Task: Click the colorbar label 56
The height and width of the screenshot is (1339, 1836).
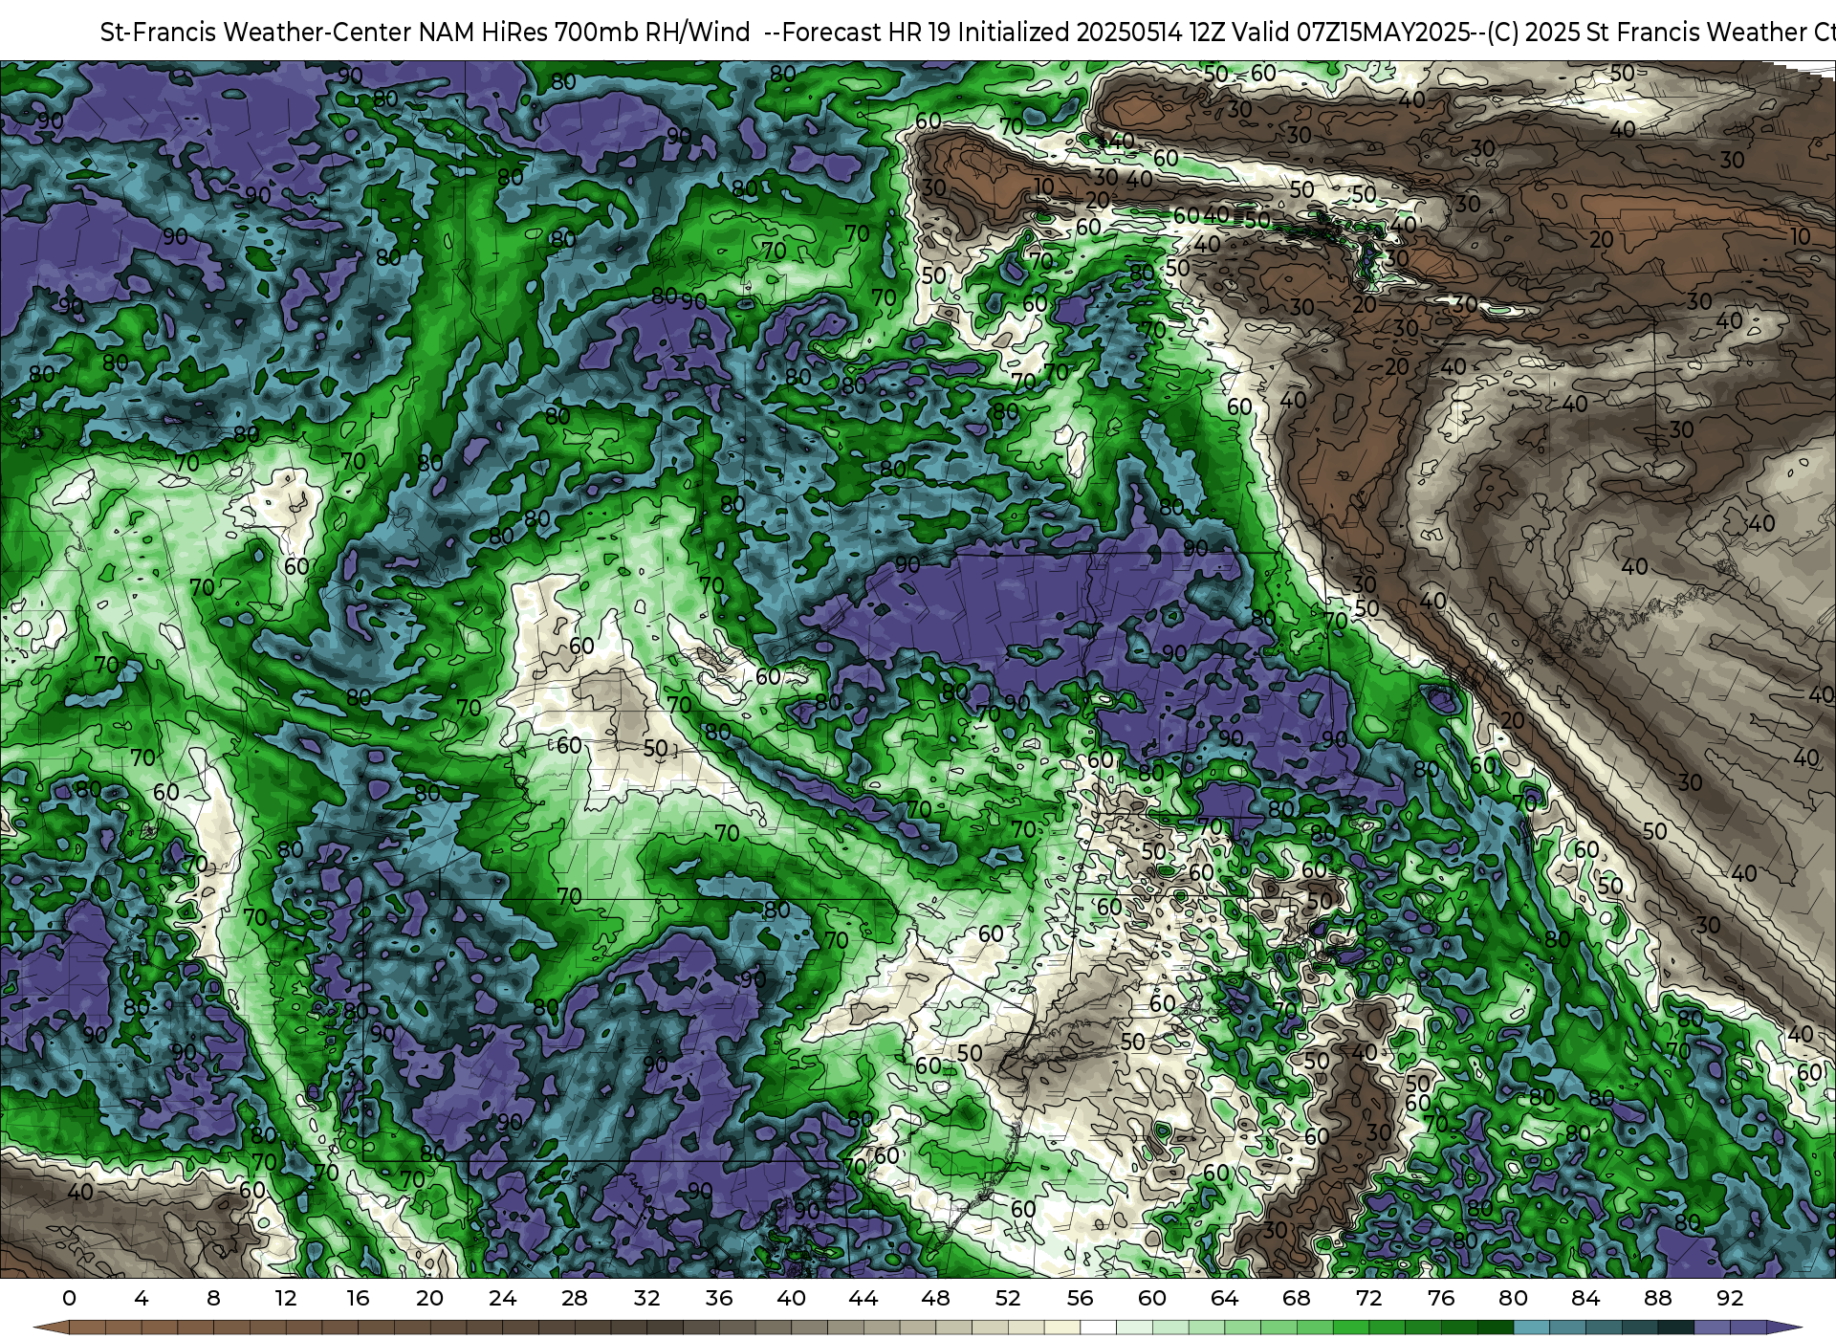Action: point(1080,1298)
